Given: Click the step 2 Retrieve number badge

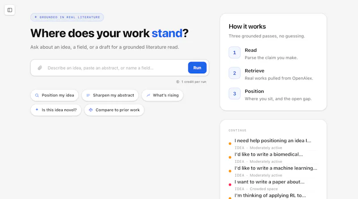Looking at the screenshot, I should pos(234,73).
